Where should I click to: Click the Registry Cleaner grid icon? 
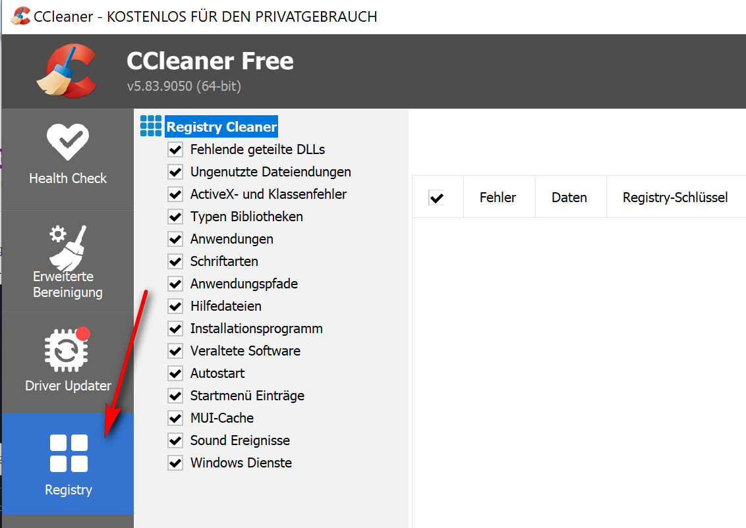tap(151, 126)
